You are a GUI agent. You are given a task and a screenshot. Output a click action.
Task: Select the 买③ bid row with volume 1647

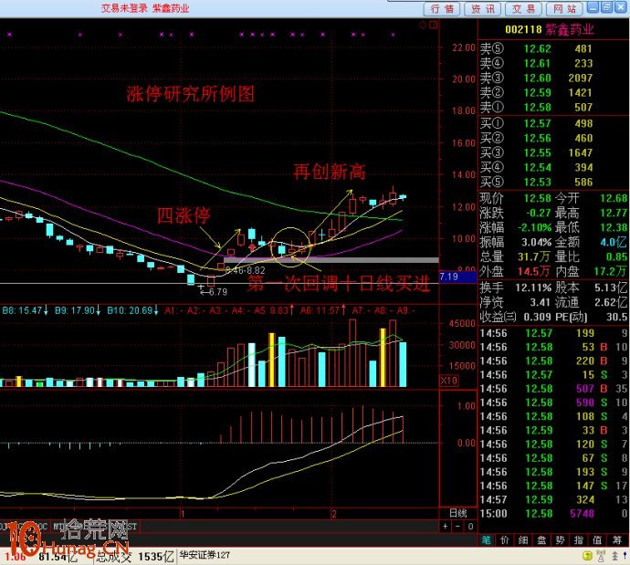click(553, 152)
